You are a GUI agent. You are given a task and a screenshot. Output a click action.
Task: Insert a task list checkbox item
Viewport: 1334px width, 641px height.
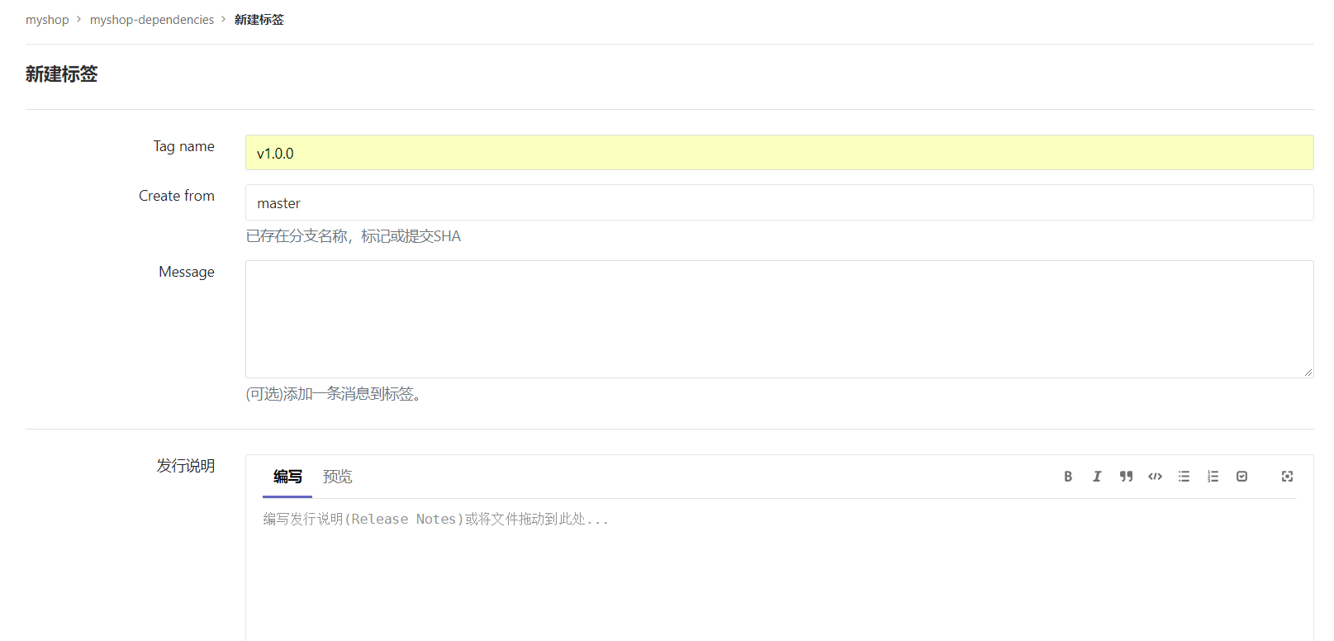pyautogui.click(x=1241, y=477)
